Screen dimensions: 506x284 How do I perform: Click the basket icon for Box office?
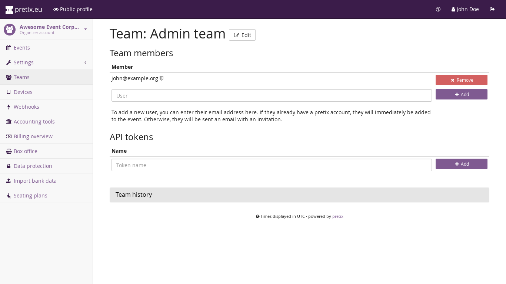coord(9,151)
